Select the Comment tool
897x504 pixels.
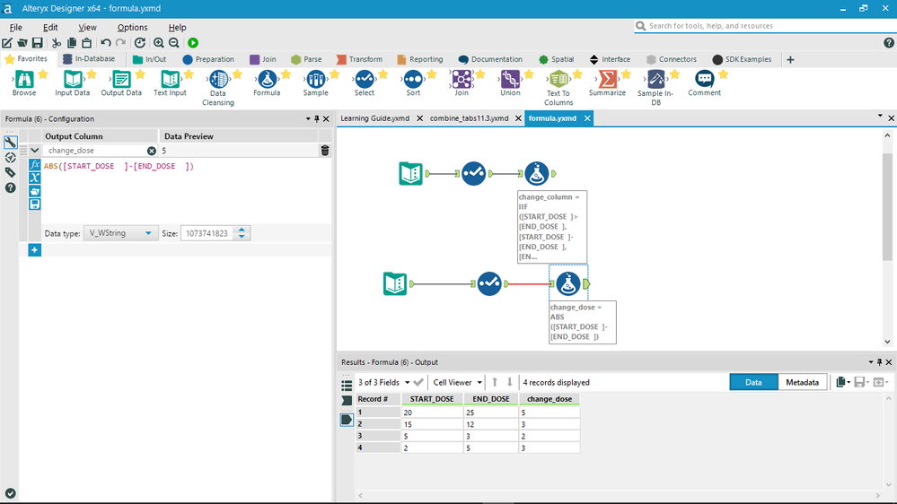[704, 83]
